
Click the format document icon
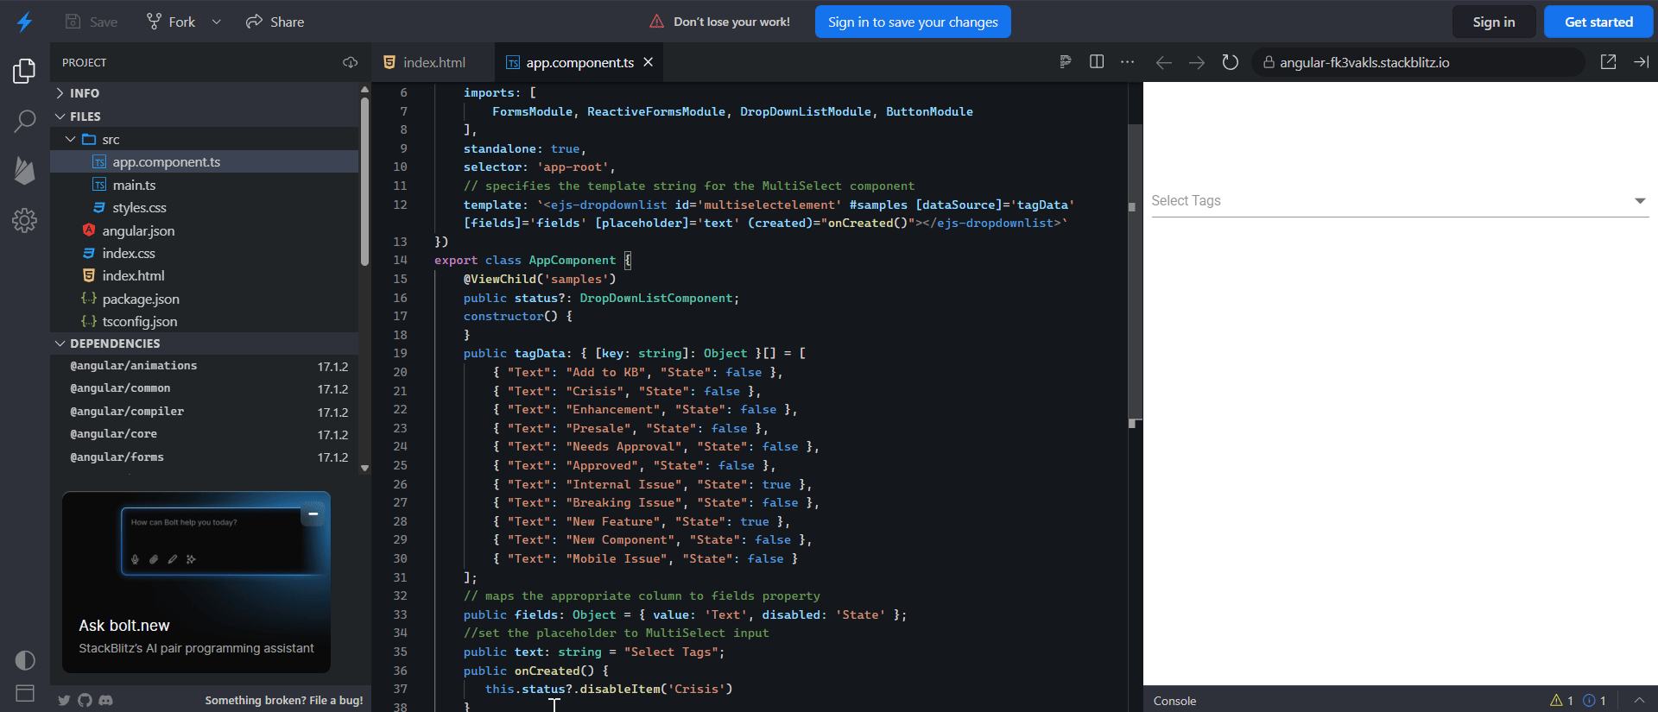coord(1066,62)
